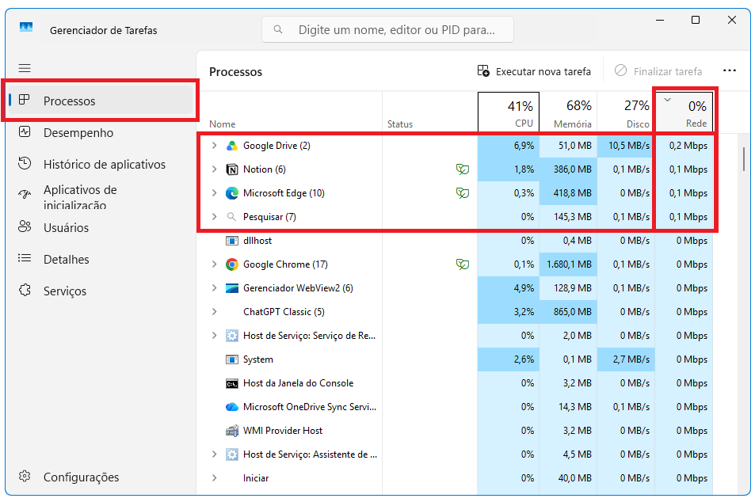Click the Finalizar tarefa button
755x502 pixels.
click(x=658, y=71)
